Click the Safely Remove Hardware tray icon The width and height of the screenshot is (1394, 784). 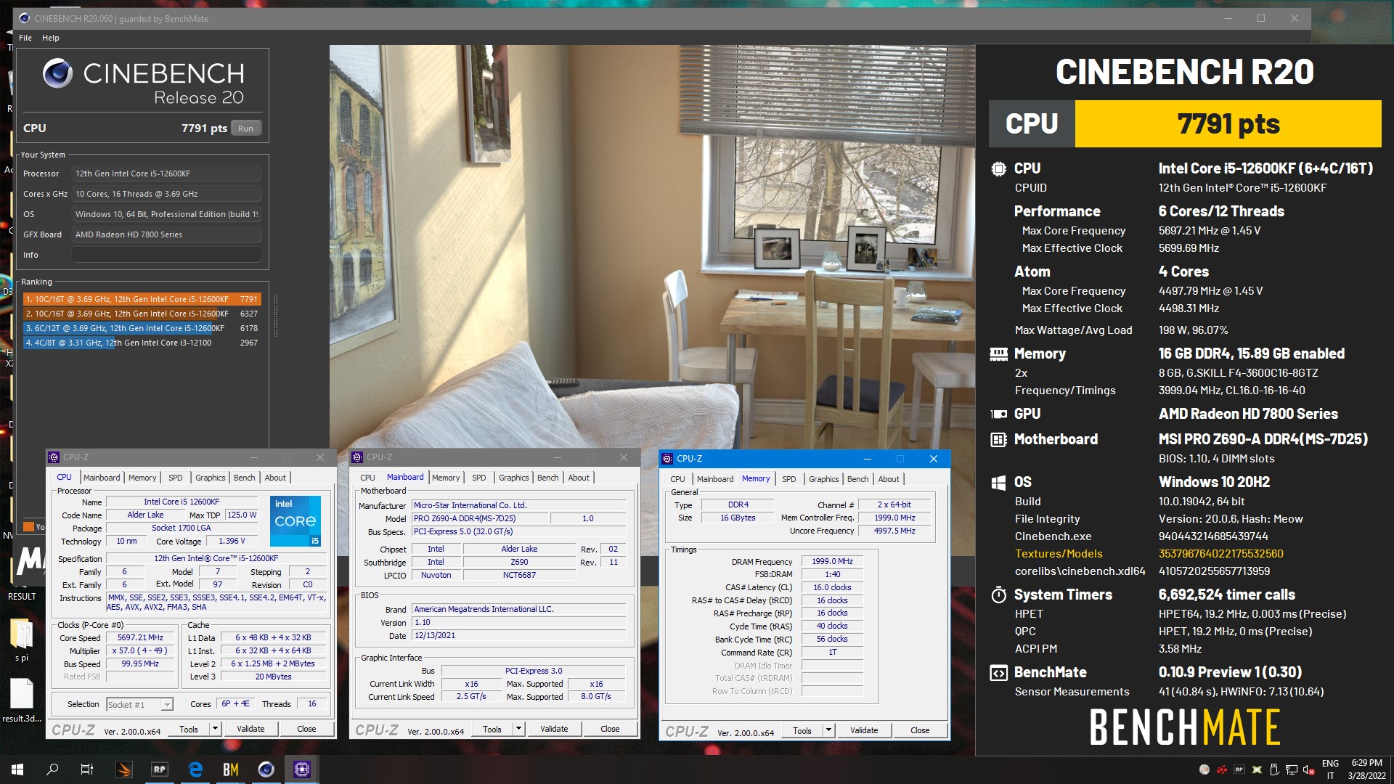(x=1274, y=769)
